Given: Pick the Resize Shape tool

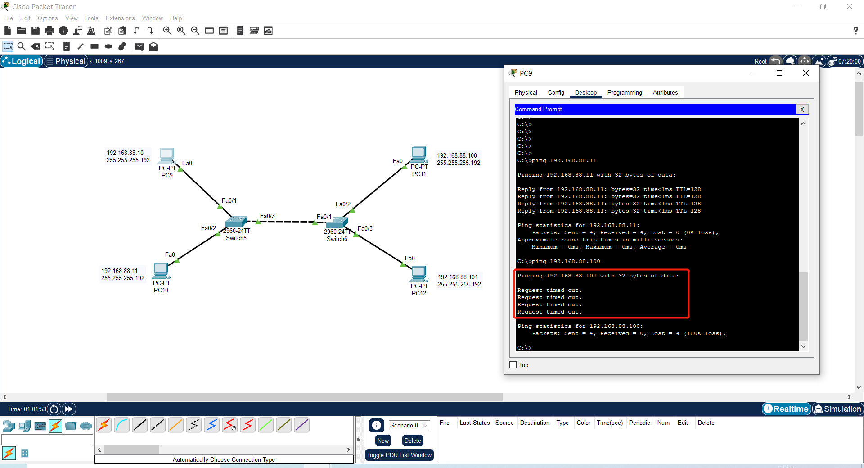Looking at the screenshot, I should point(49,46).
